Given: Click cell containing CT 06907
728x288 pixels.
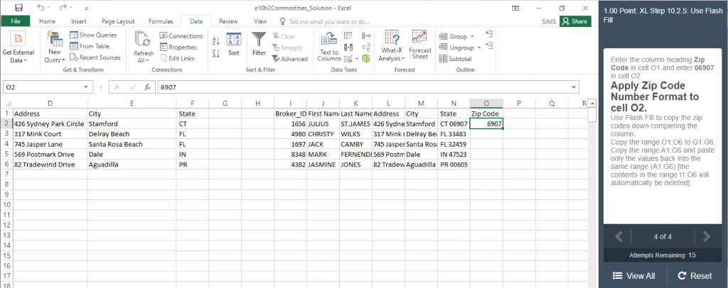Looking at the screenshot, I should click(x=454, y=124).
